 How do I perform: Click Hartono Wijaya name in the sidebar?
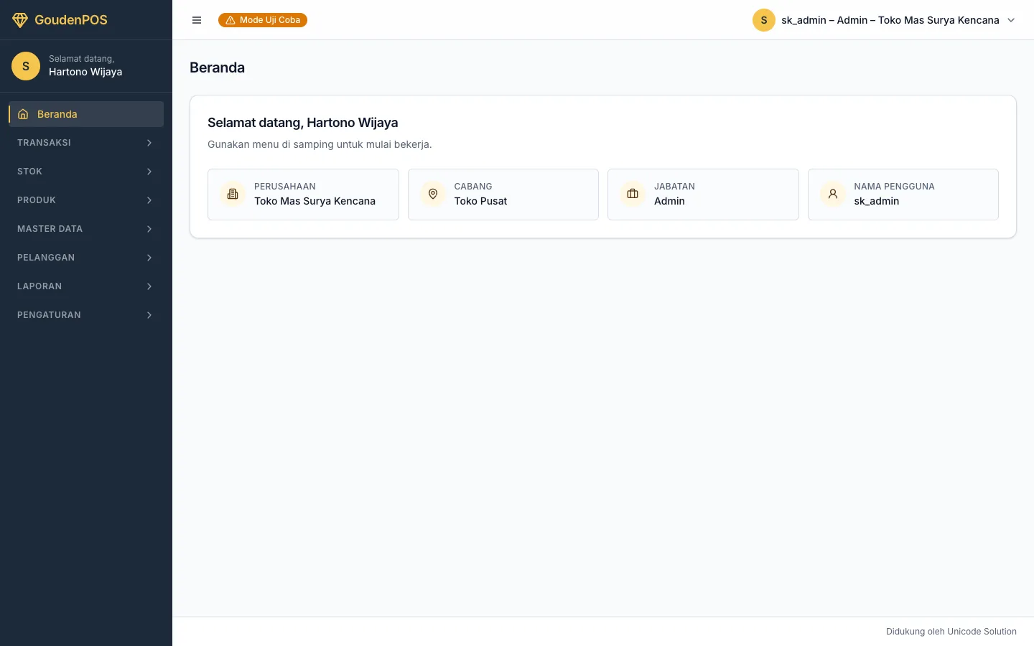[85, 72]
